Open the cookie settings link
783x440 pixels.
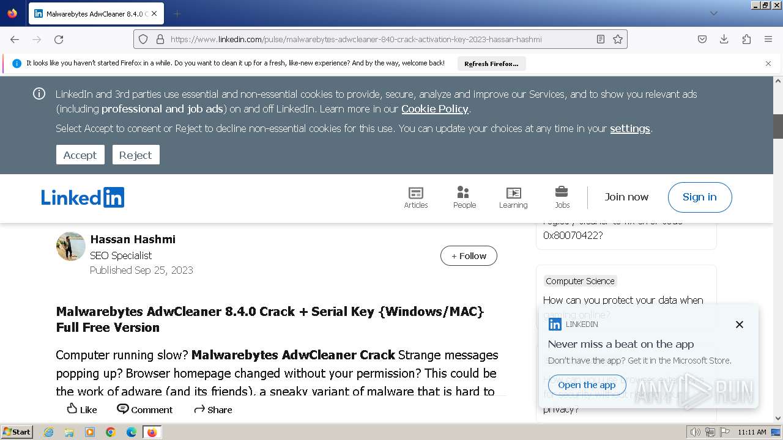(x=630, y=128)
